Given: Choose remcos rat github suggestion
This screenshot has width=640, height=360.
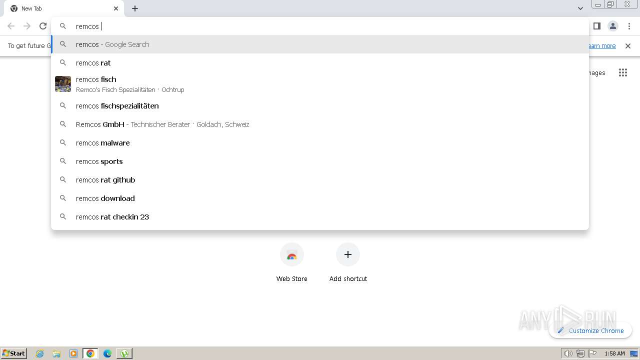Looking at the screenshot, I should 320,180.
